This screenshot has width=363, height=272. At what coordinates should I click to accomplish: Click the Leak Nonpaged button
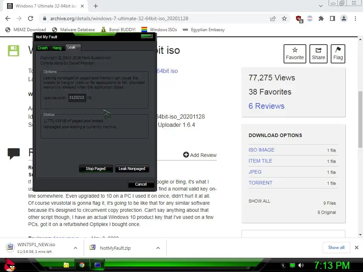click(132, 169)
